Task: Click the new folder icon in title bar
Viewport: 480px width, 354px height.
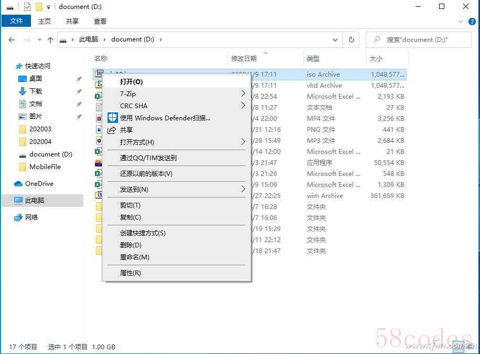Action: click(39, 7)
